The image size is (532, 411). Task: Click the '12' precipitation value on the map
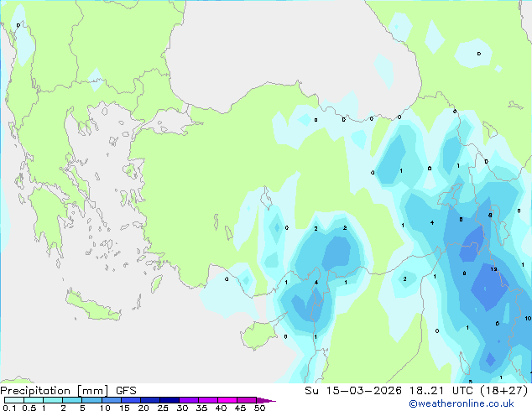tap(493, 269)
